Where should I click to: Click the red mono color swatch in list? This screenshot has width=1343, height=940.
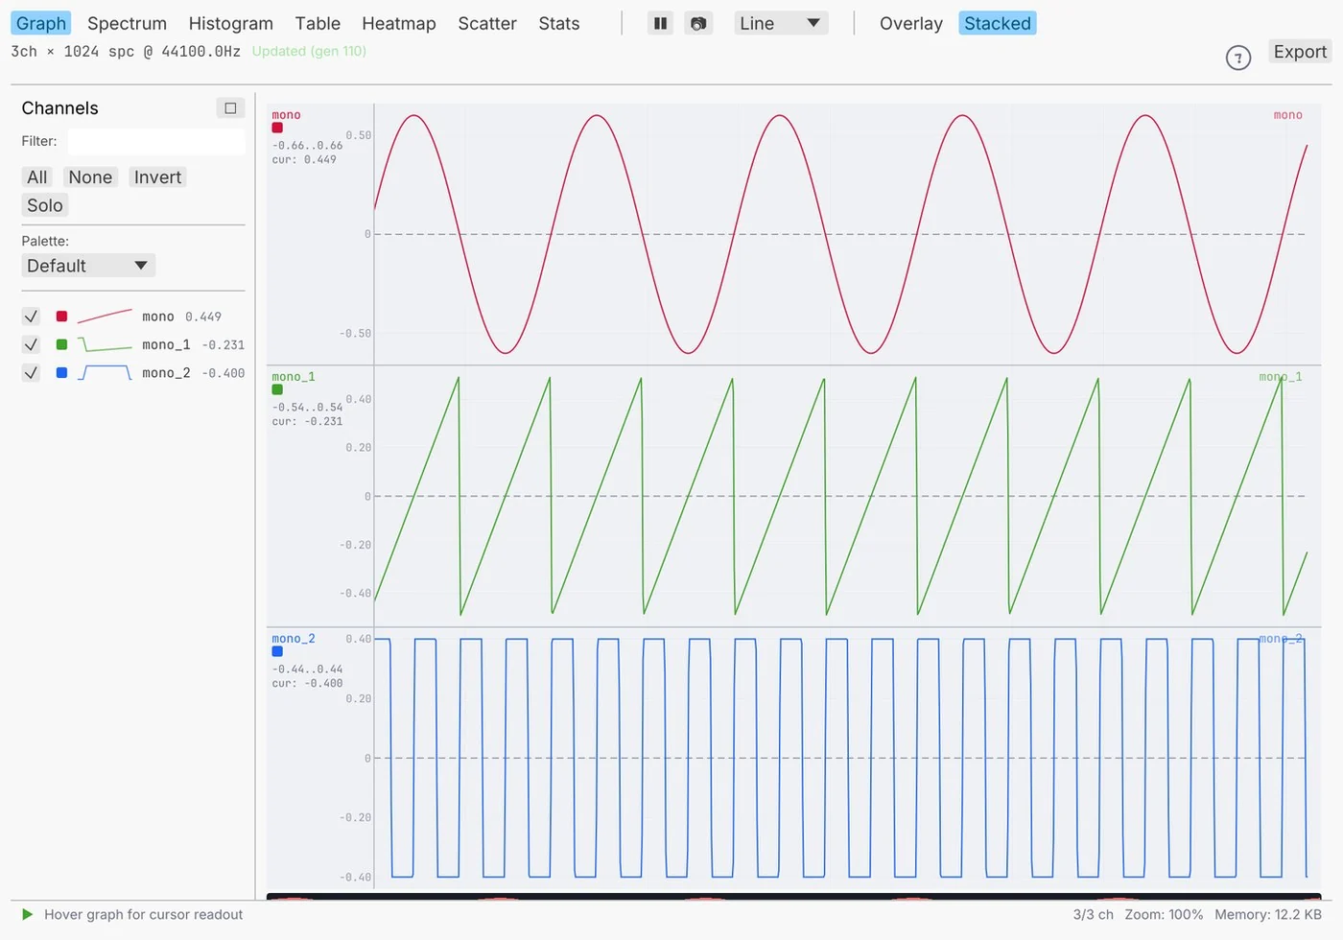61,317
